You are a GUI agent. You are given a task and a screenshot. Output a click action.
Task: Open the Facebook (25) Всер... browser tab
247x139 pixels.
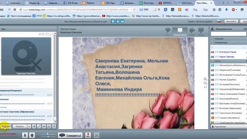(71, 3)
